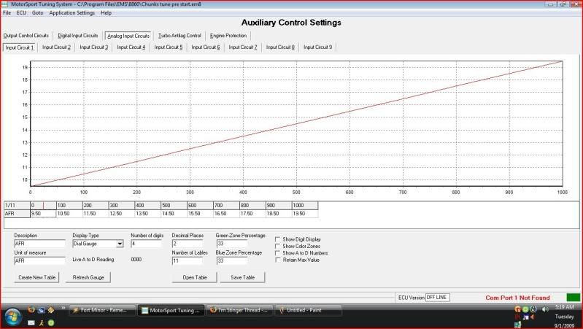Click the Create New Table button
This screenshot has height=329, width=583.
(36, 277)
